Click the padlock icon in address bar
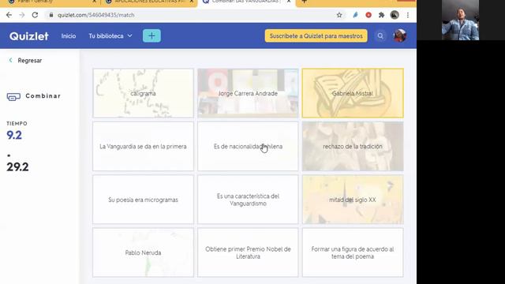This screenshot has width=505, height=284. click(x=50, y=15)
